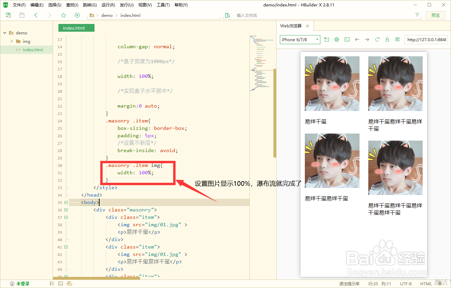Open browser settings gear icon

click(337, 39)
